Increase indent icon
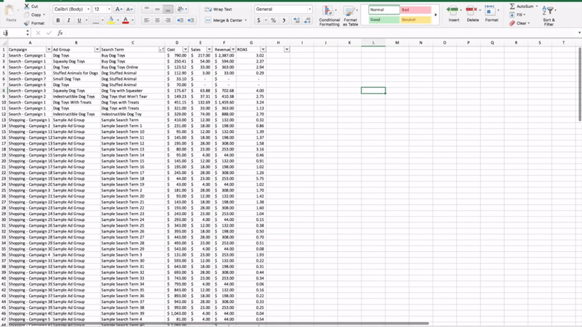 pyautogui.click(x=191, y=20)
